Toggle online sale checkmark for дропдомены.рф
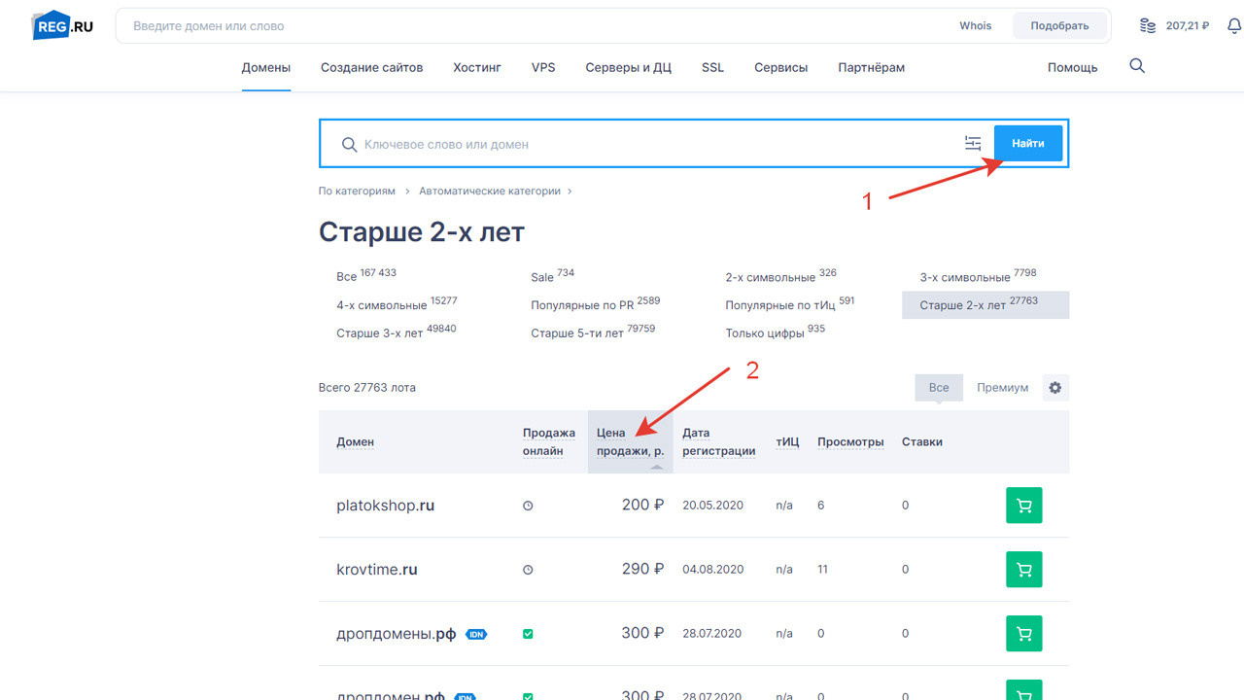 [528, 633]
